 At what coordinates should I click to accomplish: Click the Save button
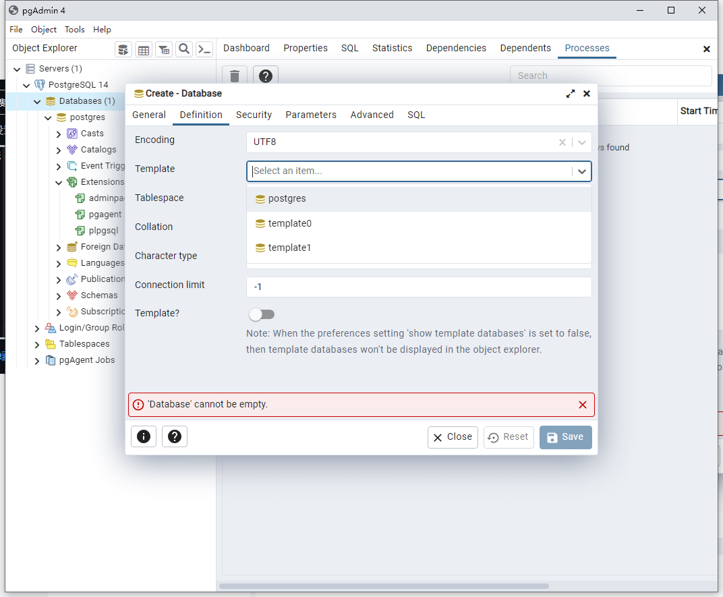(x=566, y=437)
